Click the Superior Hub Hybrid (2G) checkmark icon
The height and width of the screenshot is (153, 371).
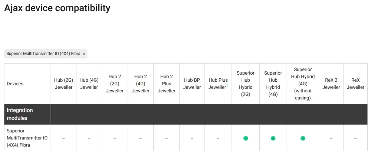[x=245, y=138]
